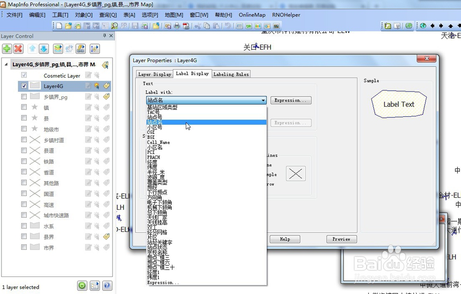
Task: Check the 镇 layer visibility checkbox
Action: 24,107
